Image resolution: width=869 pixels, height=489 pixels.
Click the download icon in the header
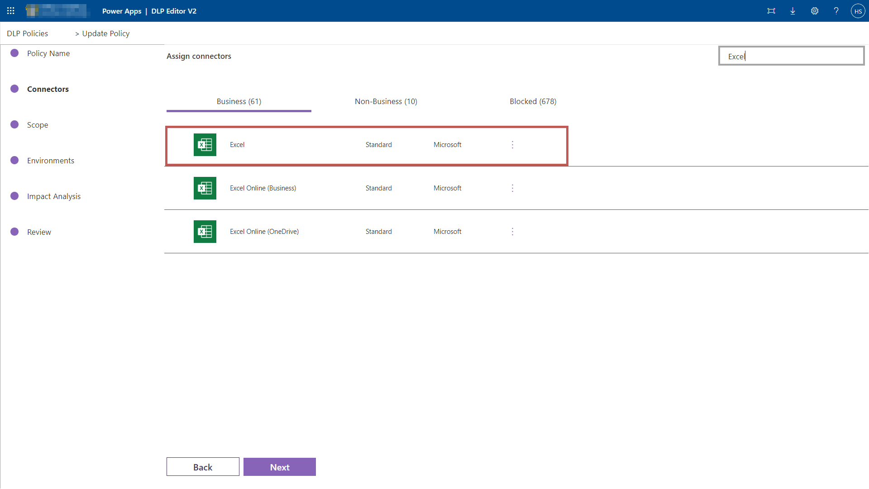(x=793, y=11)
